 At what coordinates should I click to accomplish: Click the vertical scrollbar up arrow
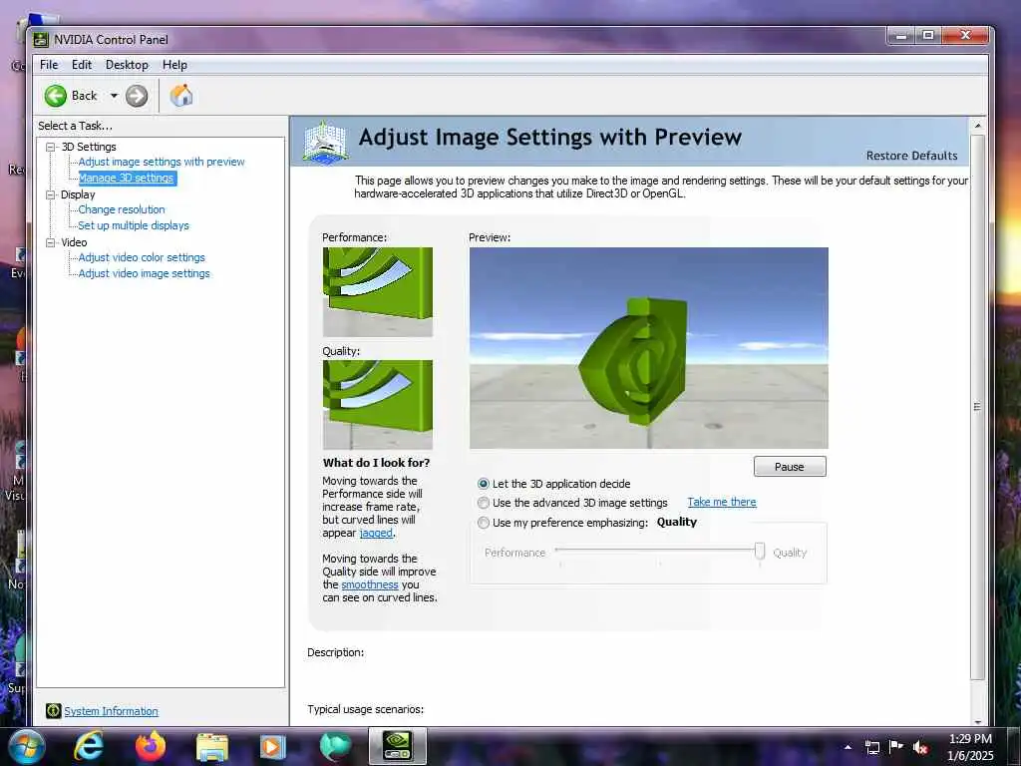coord(977,125)
